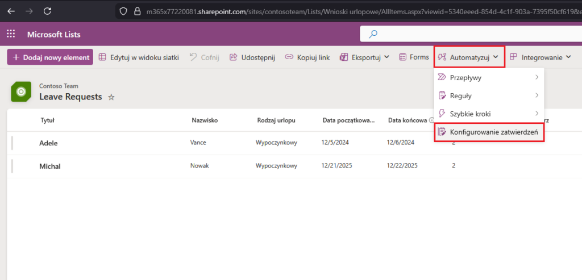Go back with browser back arrow
The height and width of the screenshot is (280, 582).
[11, 11]
